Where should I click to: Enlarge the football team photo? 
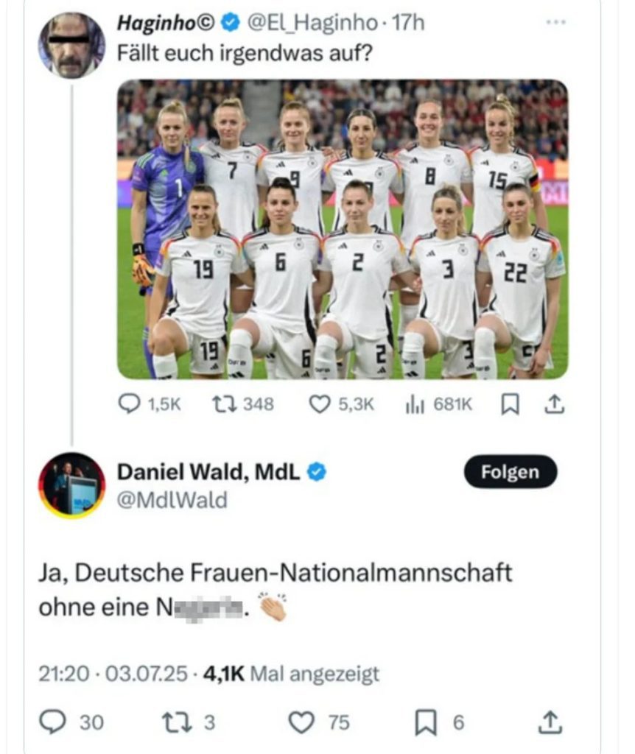click(343, 230)
